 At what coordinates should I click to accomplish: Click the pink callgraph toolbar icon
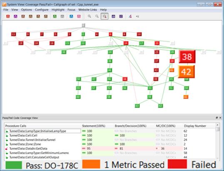(79, 16)
